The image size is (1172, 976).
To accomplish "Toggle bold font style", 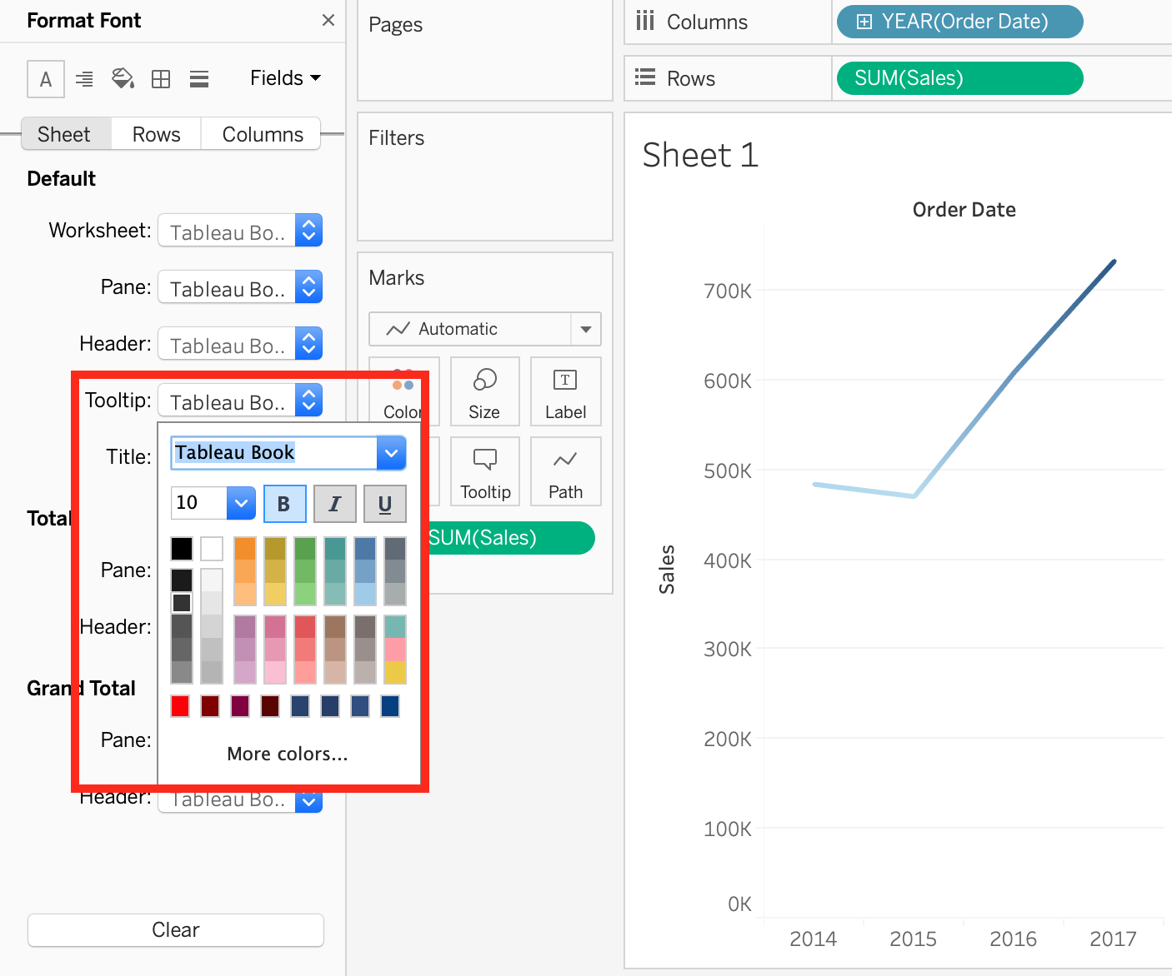I will coord(284,504).
